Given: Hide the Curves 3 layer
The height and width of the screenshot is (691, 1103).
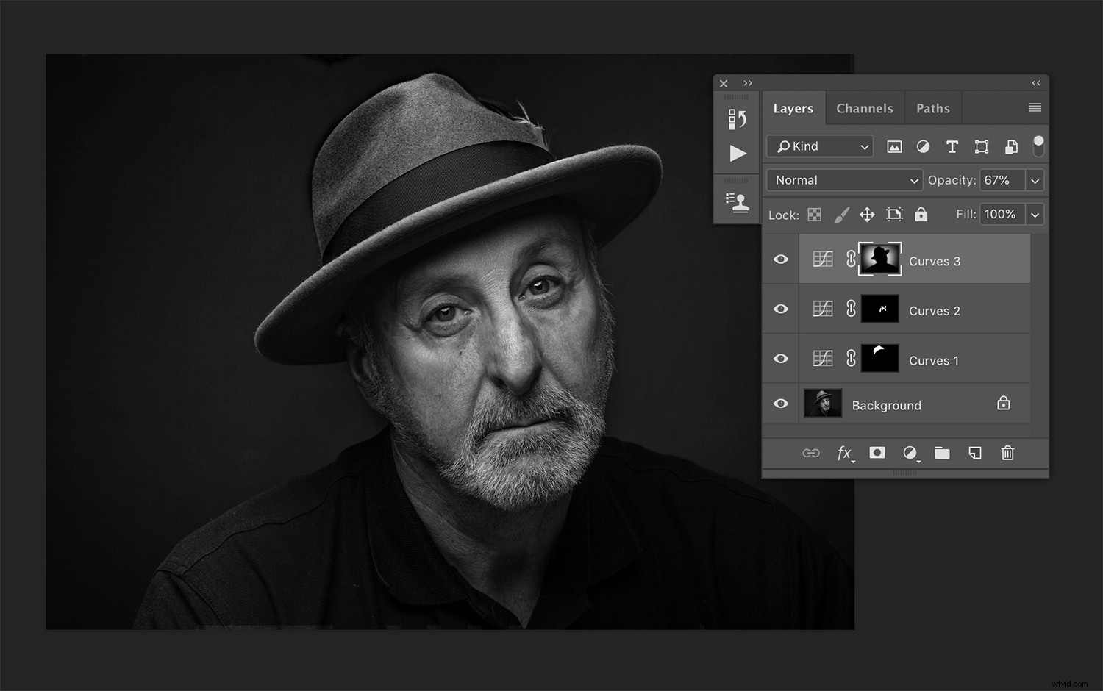Looking at the screenshot, I should coord(781,259).
